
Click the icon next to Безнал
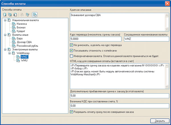14,27
